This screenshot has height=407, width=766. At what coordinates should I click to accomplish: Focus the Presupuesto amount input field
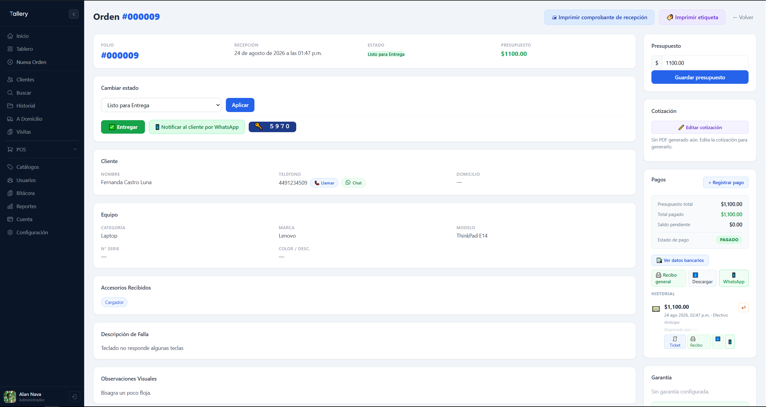(x=705, y=63)
